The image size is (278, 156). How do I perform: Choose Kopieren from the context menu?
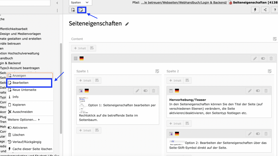pyautogui.click(x=19, y=105)
